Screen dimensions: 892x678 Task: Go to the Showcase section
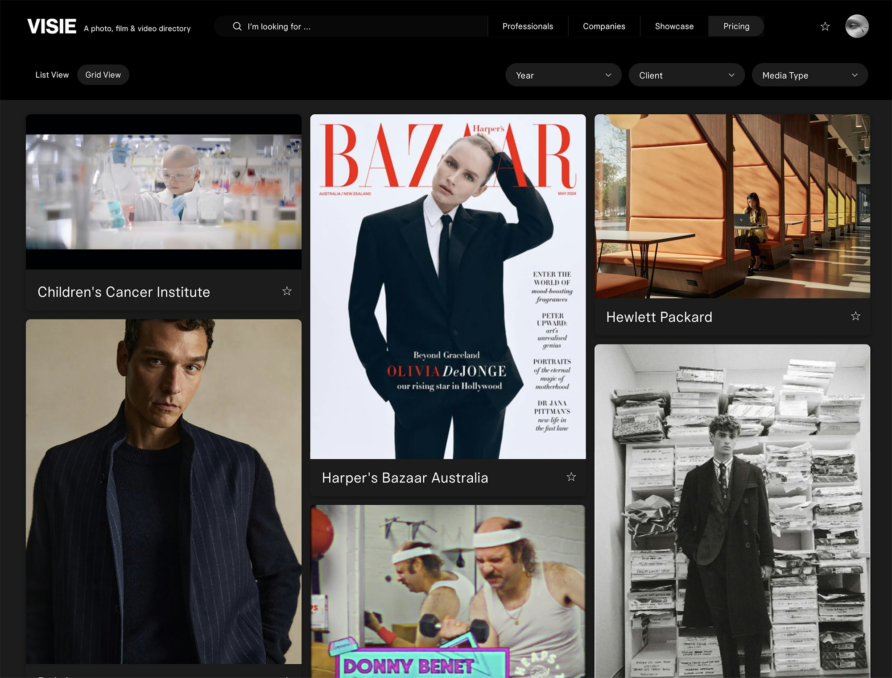(x=674, y=26)
